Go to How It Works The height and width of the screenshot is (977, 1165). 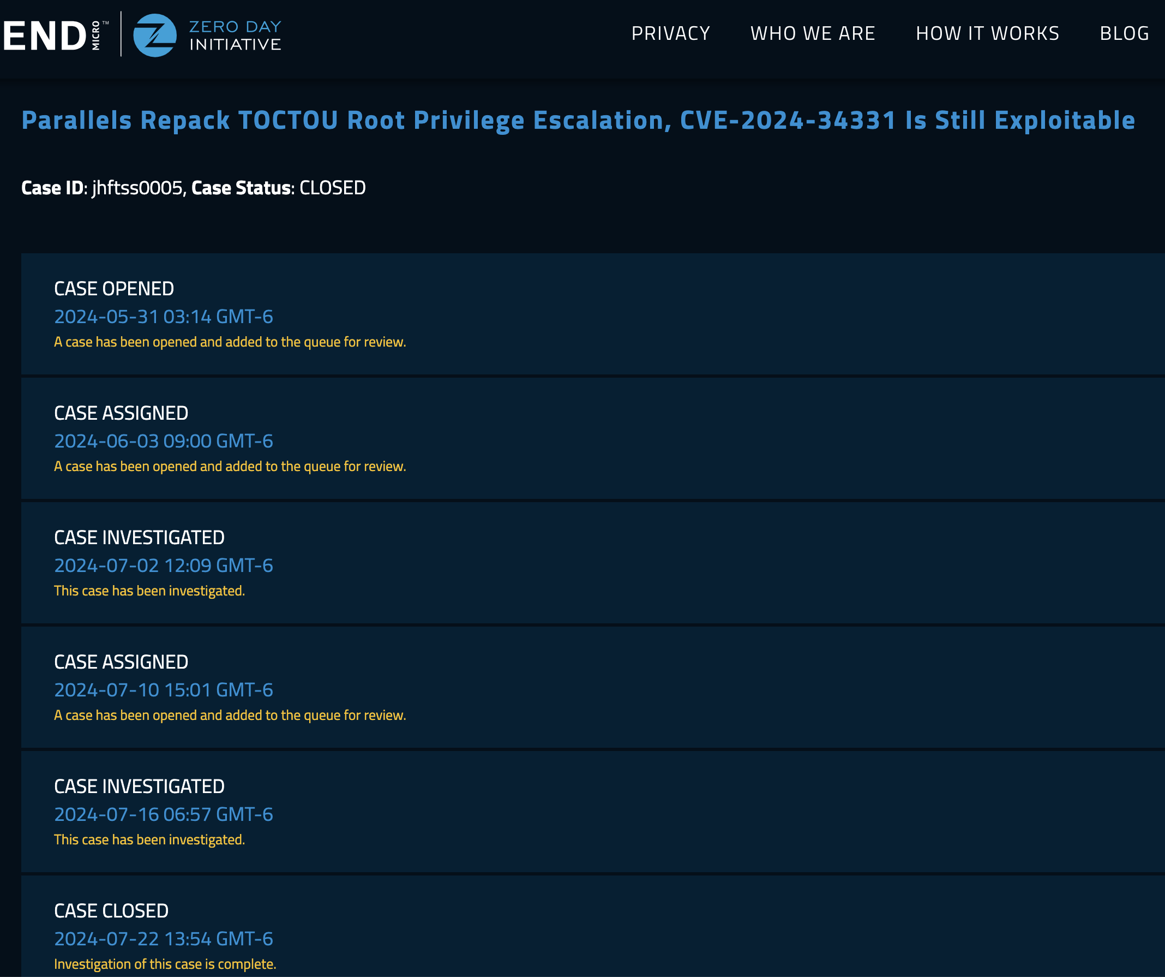click(988, 33)
